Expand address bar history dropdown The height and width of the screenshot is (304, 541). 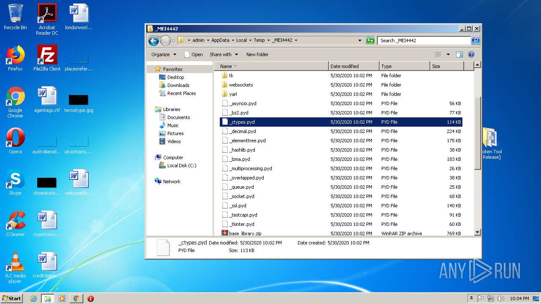[x=360, y=41]
